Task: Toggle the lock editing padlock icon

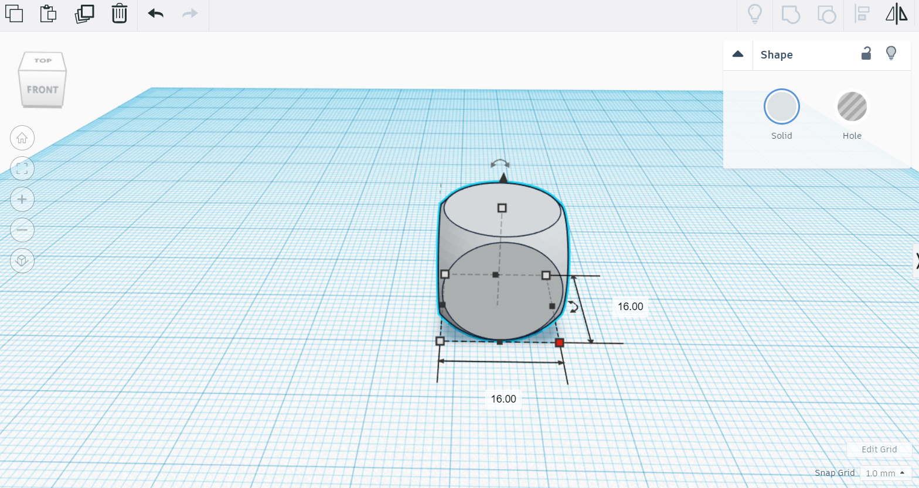Action: coord(866,53)
